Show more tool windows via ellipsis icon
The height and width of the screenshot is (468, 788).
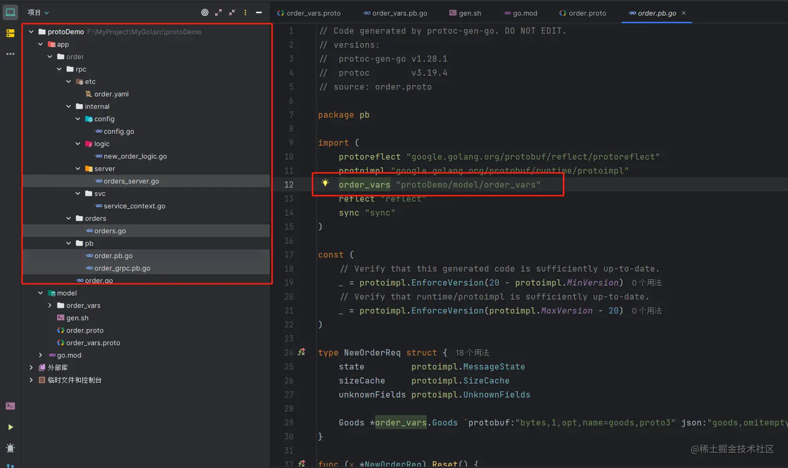[x=10, y=54]
